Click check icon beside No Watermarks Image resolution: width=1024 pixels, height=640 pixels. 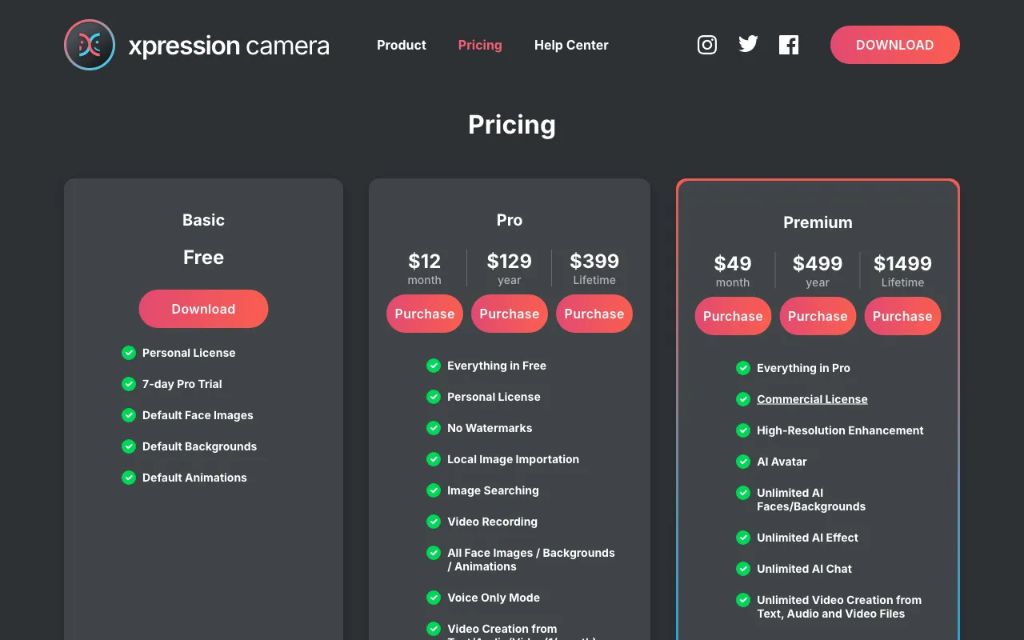pyautogui.click(x=434, y=428)
